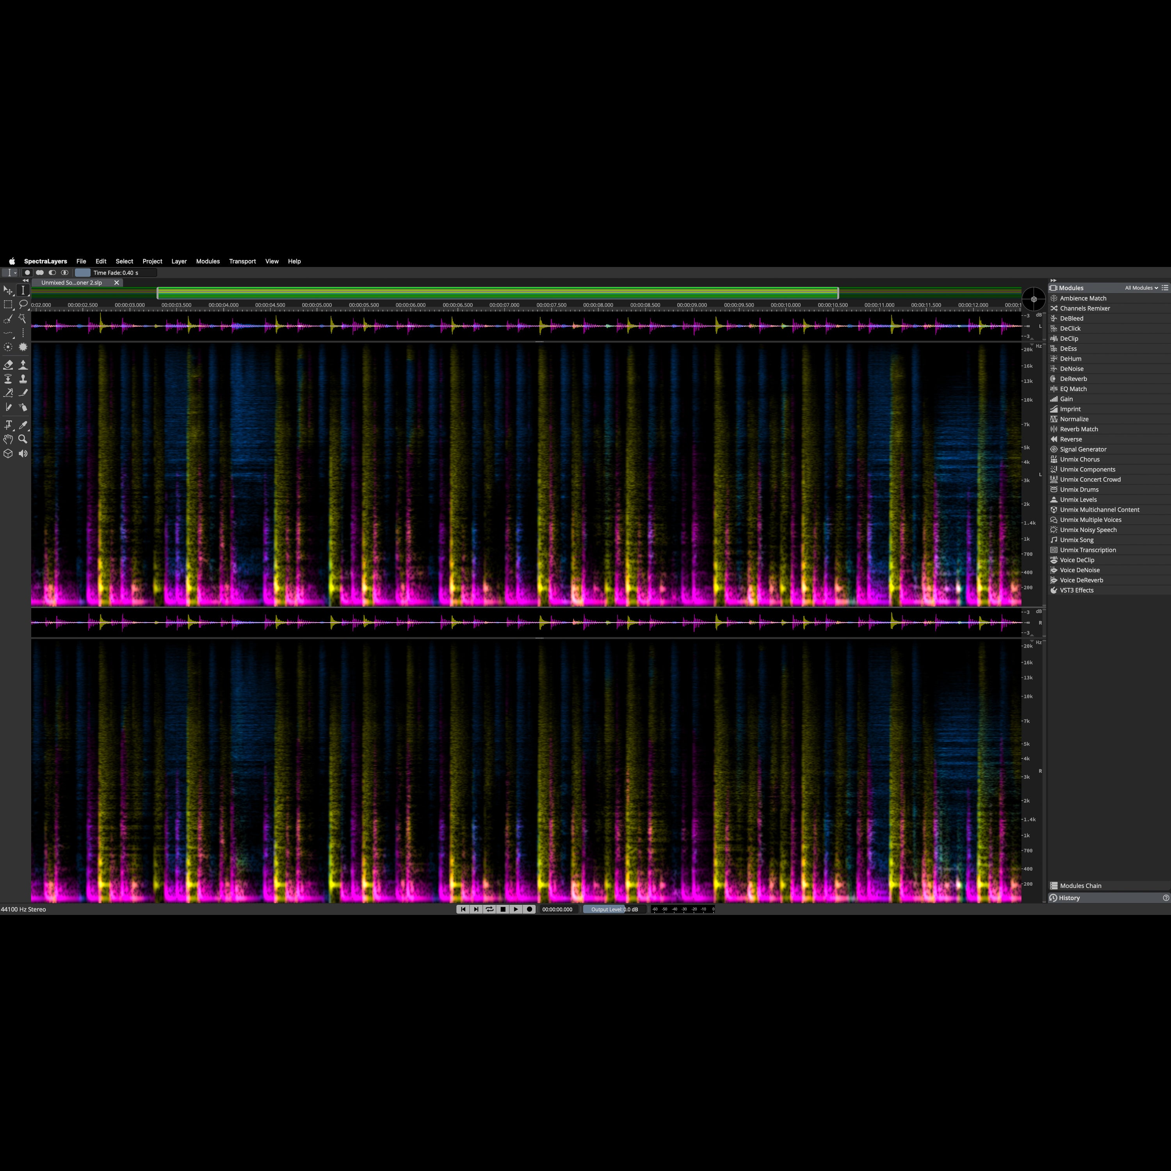Image resolution: width=1171 pixels, height=1171 pixels.
Task: Collapse the right Modules panel
Action: tap(1054, 281)
